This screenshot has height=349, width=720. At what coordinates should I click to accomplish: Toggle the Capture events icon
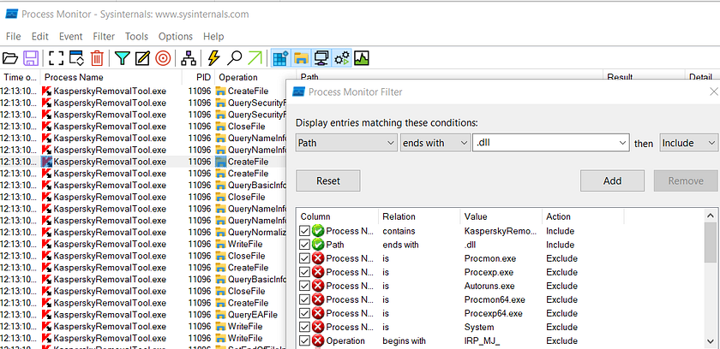[x=56, y=58]
